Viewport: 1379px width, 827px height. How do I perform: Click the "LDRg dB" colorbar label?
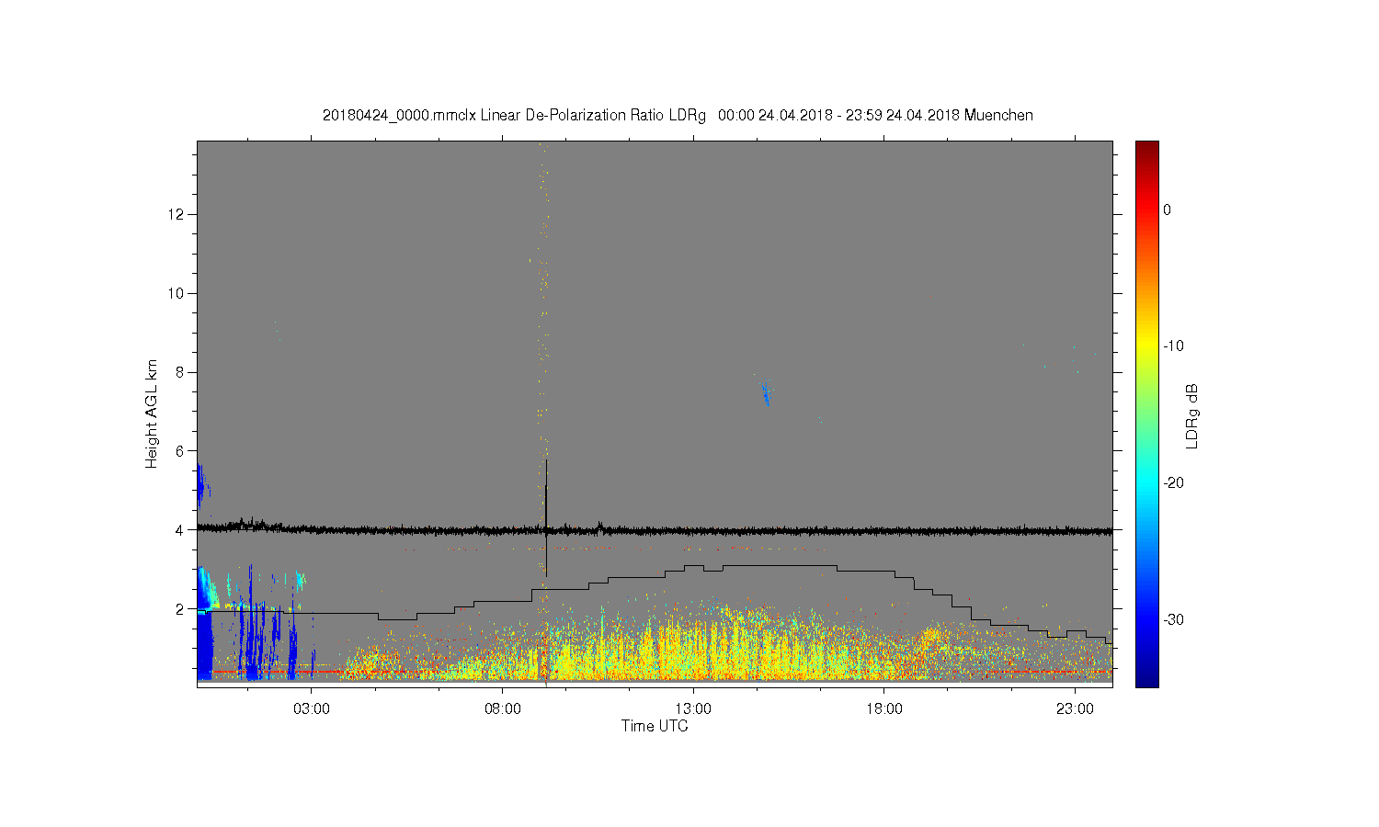coord(1192,416)
